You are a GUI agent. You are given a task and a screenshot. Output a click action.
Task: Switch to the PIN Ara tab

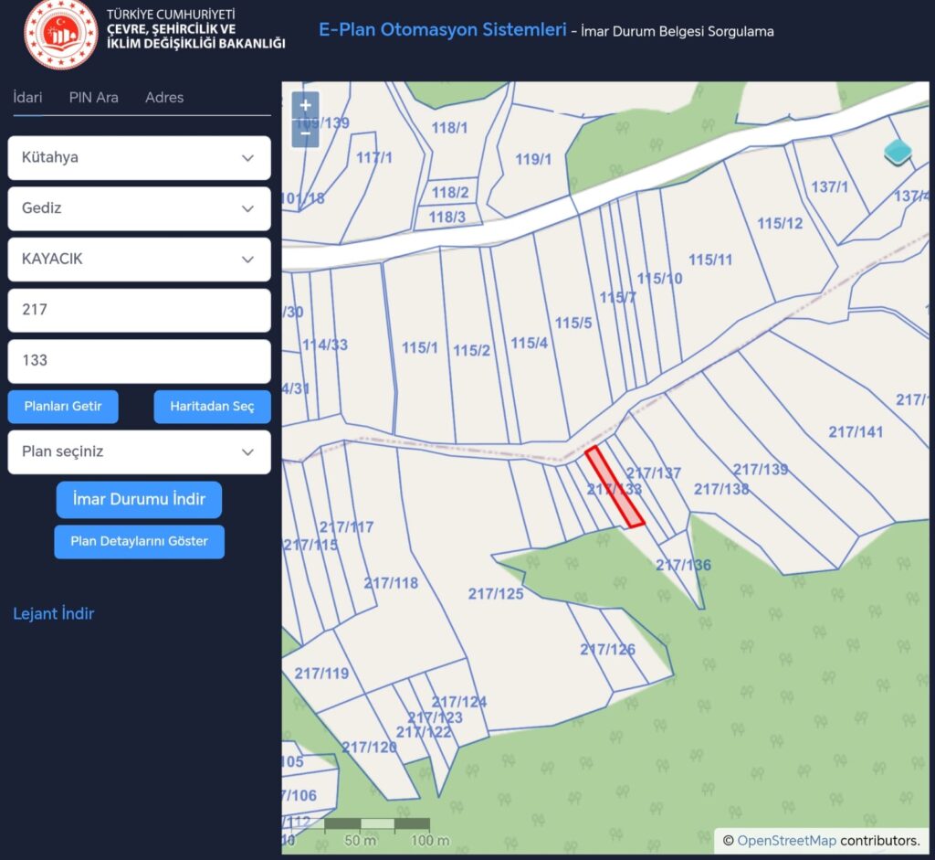coord(93,98)
